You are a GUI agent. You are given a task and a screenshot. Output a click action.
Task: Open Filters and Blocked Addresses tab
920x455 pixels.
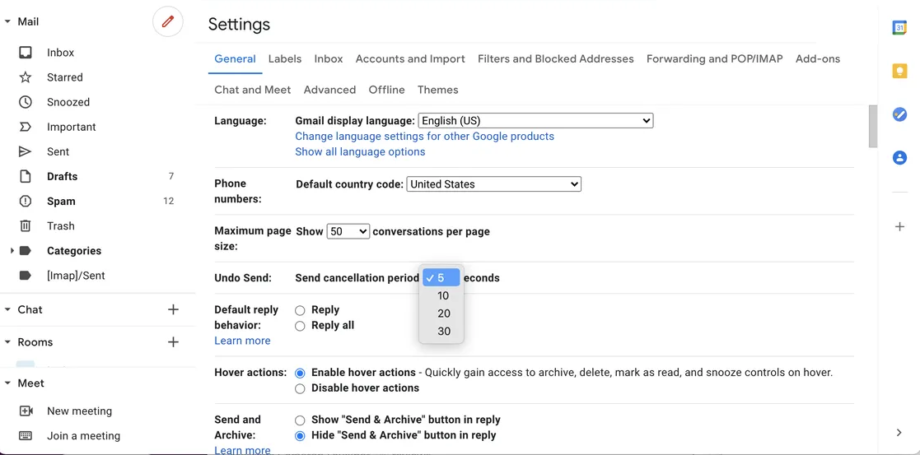556,58
